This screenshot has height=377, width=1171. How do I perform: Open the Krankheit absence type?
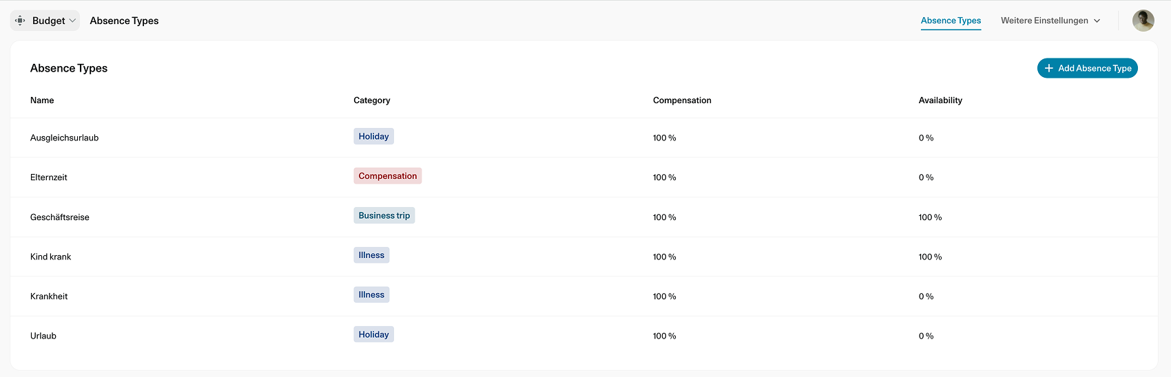pos(584,297)
